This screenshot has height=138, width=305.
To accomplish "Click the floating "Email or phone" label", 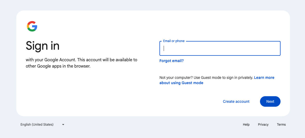I will tap(174, 41).
